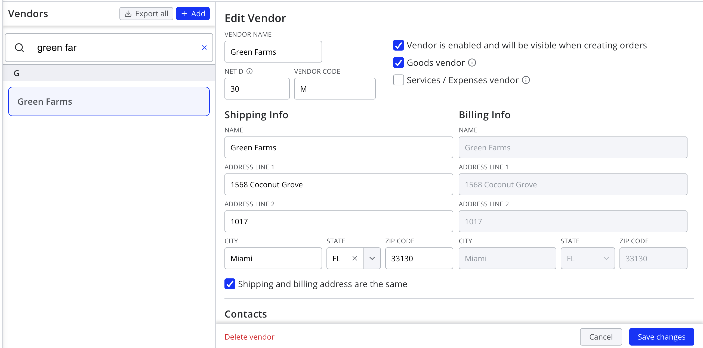Viewport: 703px width, 348px height.
Task: Toggle the Goods vendor checkbox
Action: click(399, 63)
